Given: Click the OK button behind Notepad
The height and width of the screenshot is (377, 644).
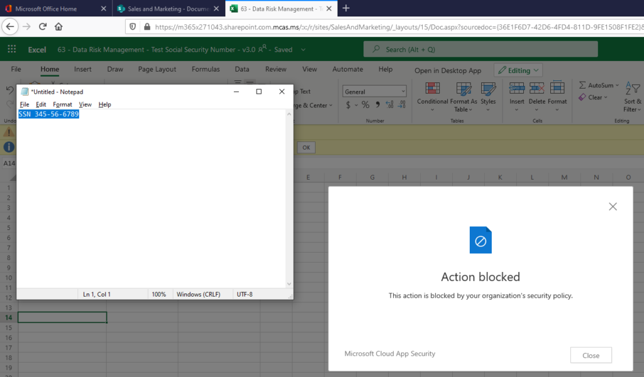Looking at the screenshot, I should (306, 147).
